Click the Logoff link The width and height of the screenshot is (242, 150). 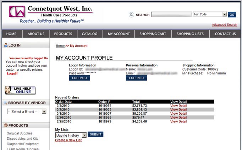tap(12, 73)
